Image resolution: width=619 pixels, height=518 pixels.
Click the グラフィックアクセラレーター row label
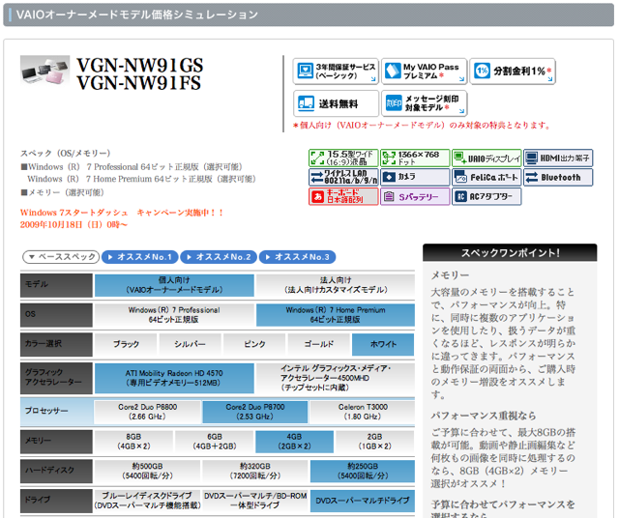point(56,378)
